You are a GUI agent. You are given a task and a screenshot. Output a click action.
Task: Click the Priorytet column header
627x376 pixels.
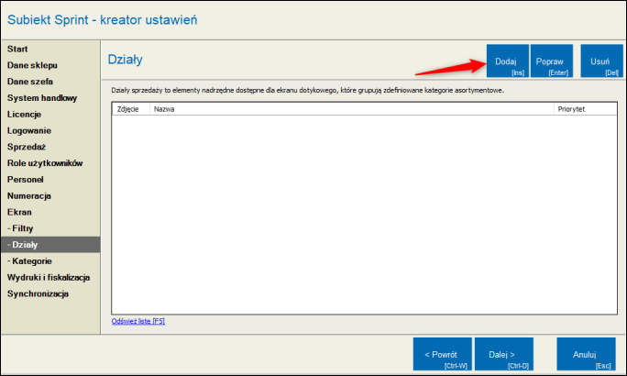click(x=586, y=109)
